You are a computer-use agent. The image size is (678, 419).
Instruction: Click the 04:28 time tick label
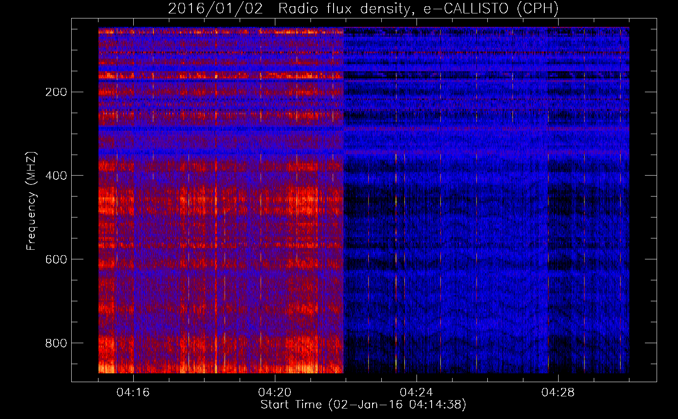(558, 393)
